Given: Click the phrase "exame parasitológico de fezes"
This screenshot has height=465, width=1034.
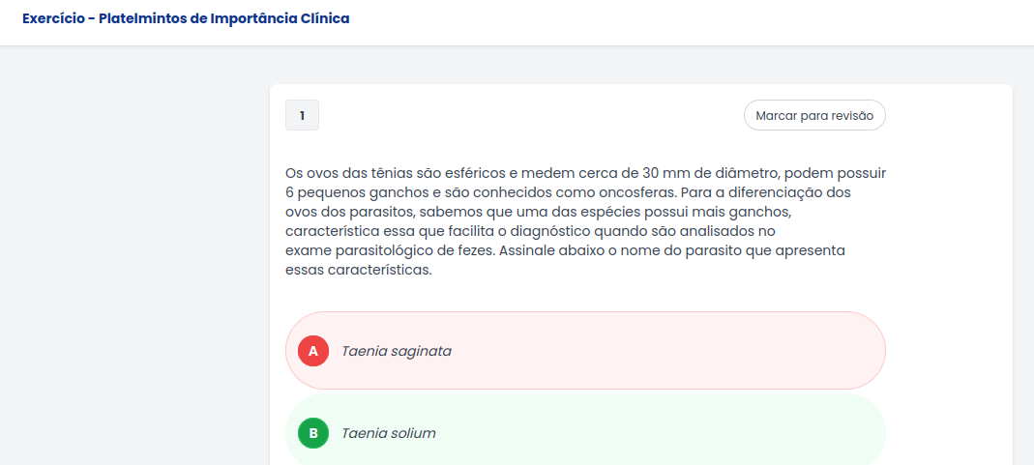Looking at the screenshot, I should [x=389, y=250].
